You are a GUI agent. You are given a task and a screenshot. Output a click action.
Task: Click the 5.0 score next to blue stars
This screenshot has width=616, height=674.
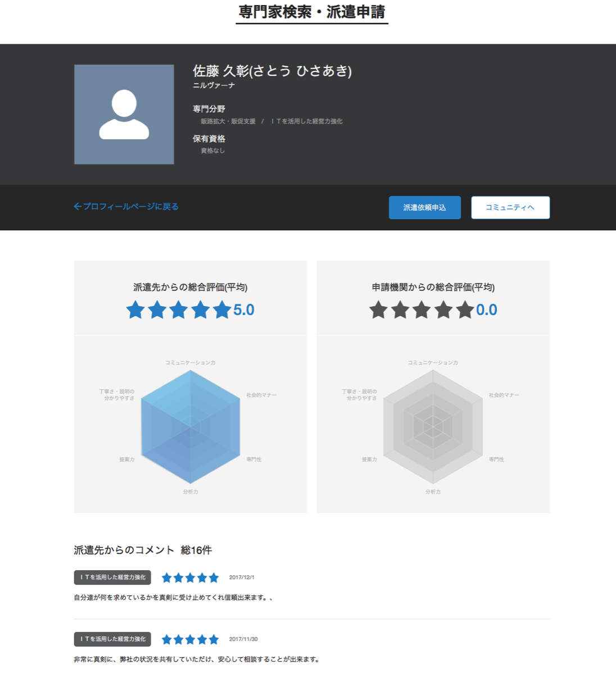[x=244, y=310]
